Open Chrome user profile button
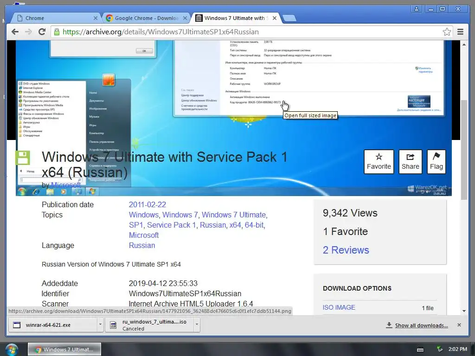The image size is (475, 356). 417,9
